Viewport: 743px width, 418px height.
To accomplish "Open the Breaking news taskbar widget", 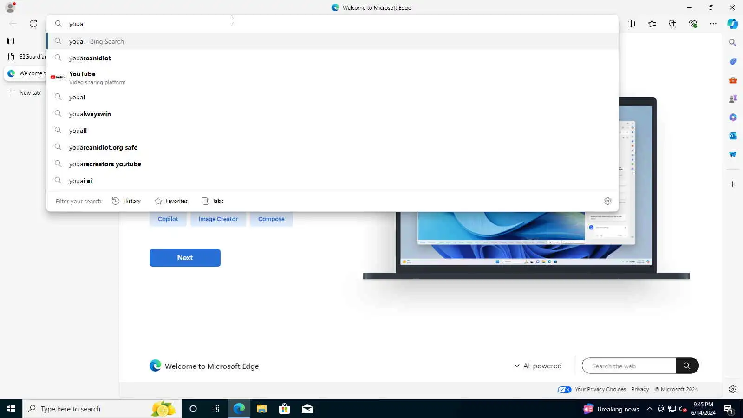I will click(611, 409).
